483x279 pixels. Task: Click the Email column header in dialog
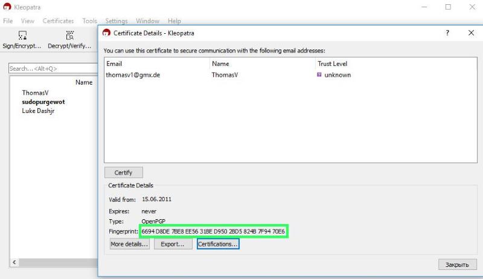coord(114,64)
